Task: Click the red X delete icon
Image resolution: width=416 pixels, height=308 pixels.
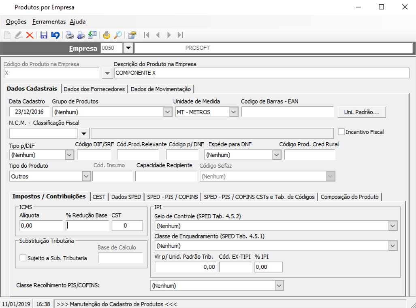Action: coord(30,35)
